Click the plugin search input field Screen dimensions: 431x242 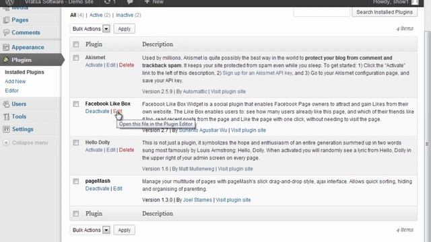point(322,12)
